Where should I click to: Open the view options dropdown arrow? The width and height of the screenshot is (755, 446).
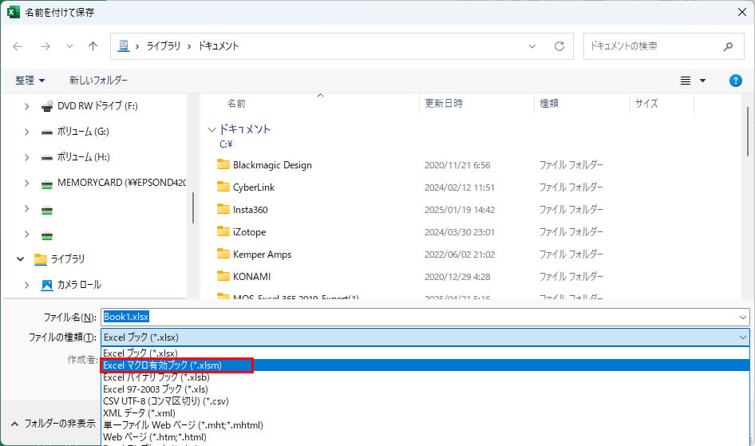pyautogui.click(x=702, y=81)
